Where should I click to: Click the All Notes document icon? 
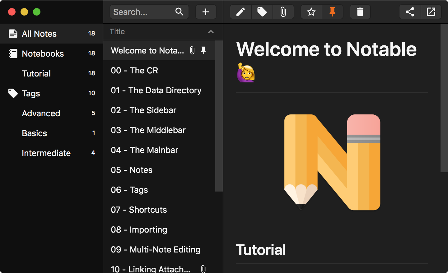(x=13, y=34)
